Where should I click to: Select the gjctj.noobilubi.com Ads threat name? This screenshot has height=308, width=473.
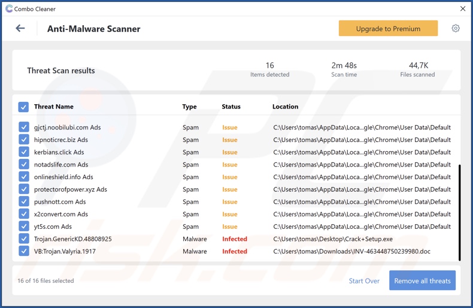point(67,128)
